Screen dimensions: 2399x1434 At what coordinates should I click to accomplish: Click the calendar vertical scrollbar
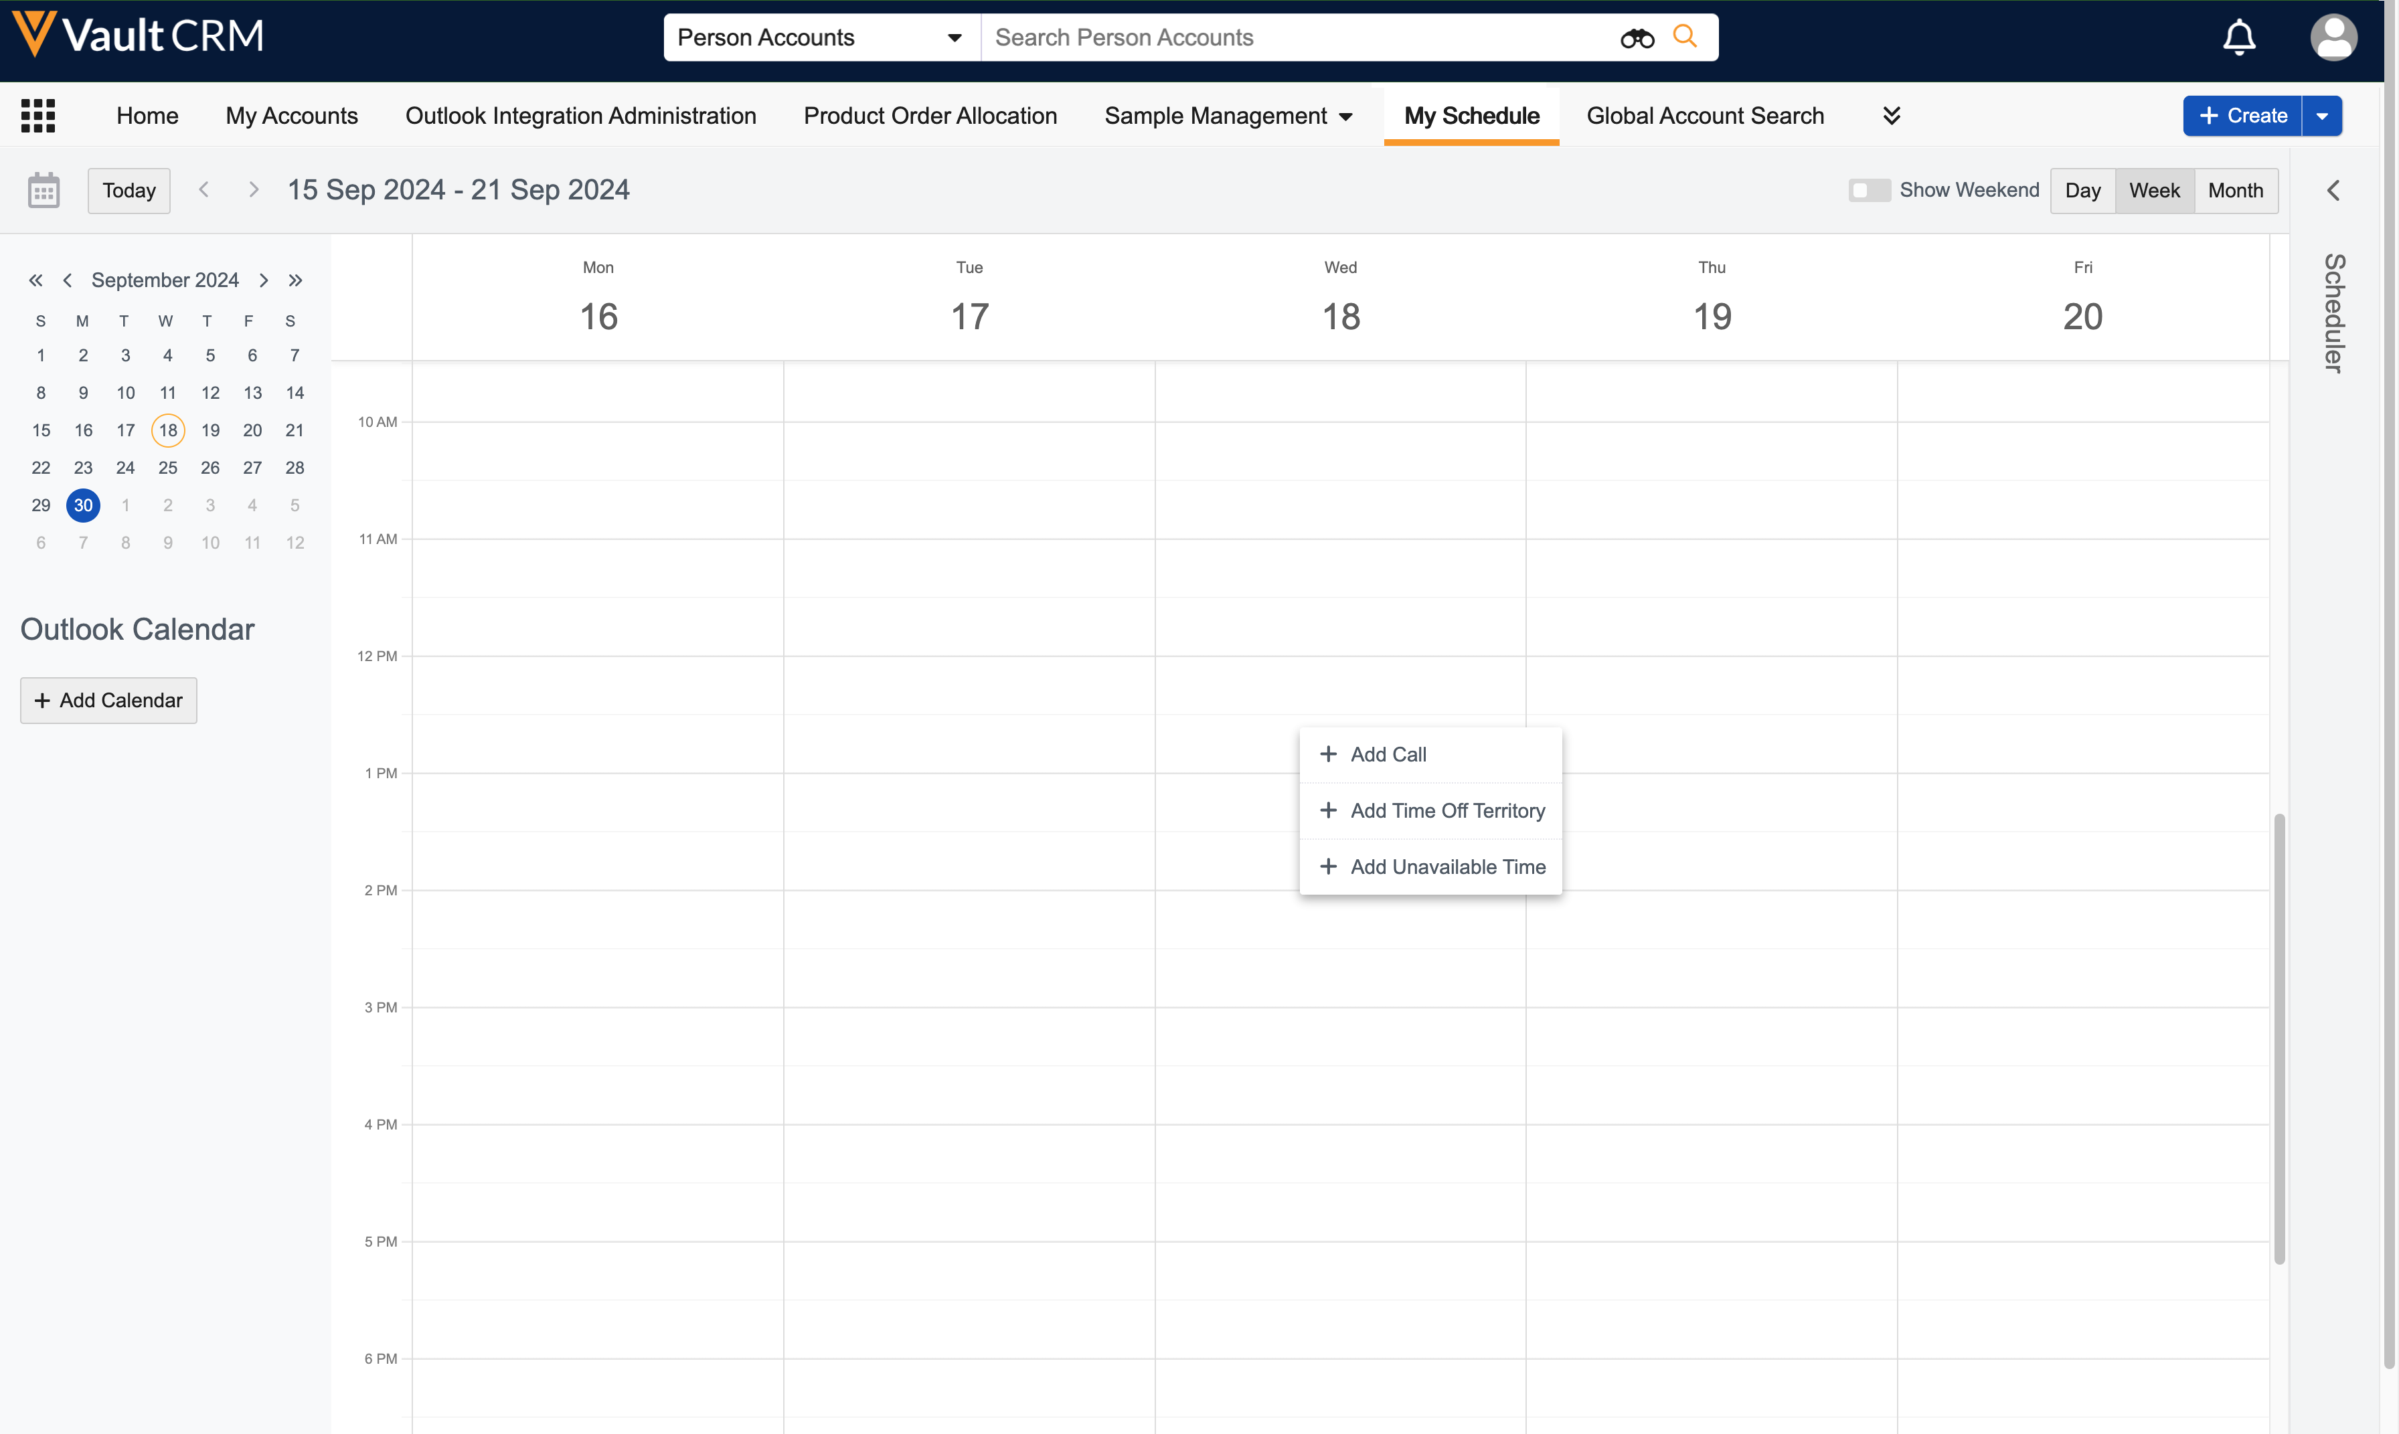coord(2279,1039)
